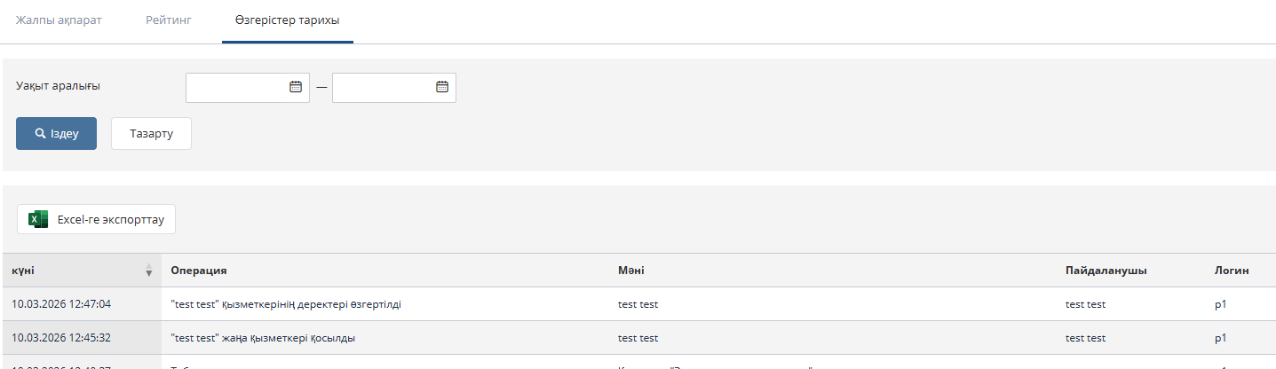Viewport: 1276px width, 369px height.
Task: Select the Өзгерістер тарихы tab
Action: [287, 20]
